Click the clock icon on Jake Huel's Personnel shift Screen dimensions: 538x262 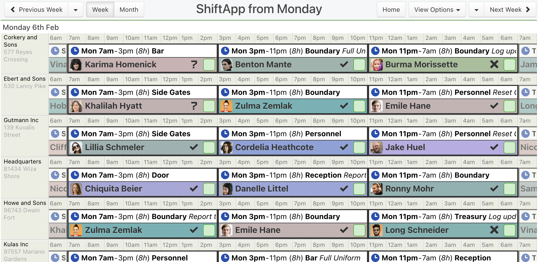[x=375, y=134]
